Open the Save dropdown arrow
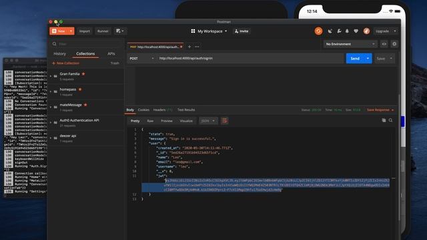 (x=392, y=59)
